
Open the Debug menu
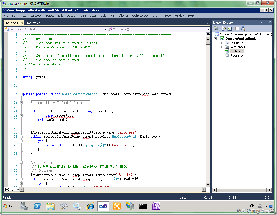[71, 16]
